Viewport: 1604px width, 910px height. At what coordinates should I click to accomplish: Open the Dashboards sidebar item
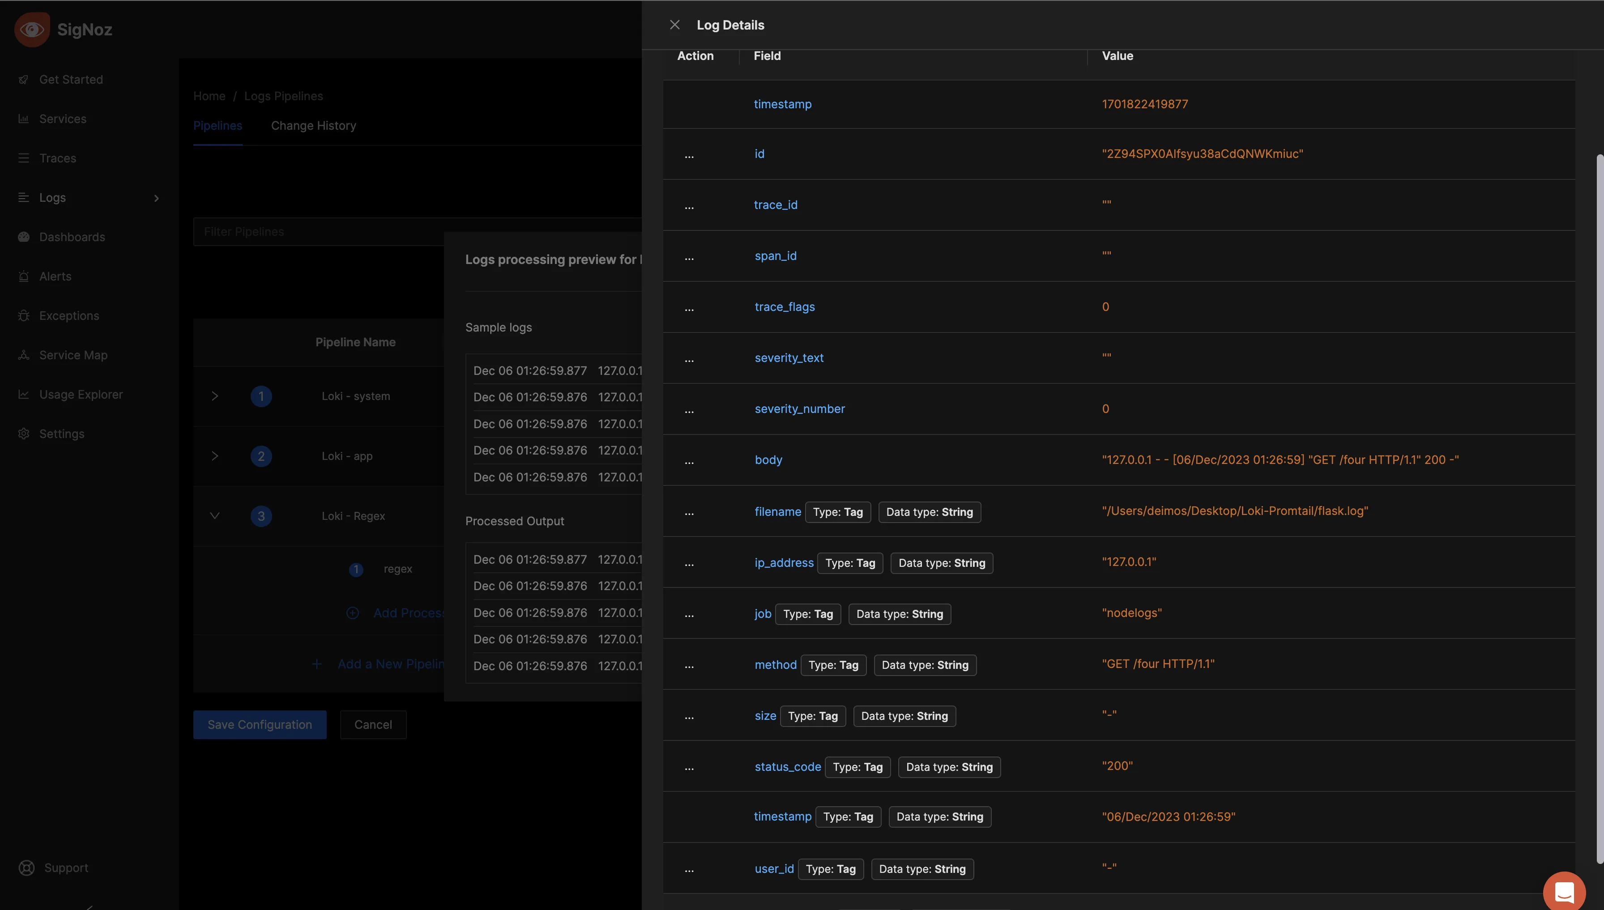[x=72, y=237]
